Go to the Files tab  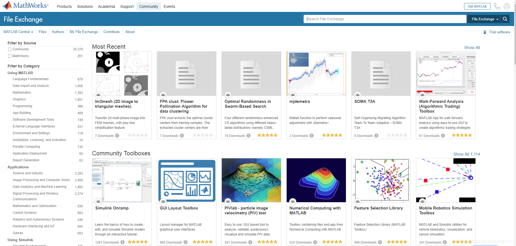pyautogui.click(x=42, y=32)
